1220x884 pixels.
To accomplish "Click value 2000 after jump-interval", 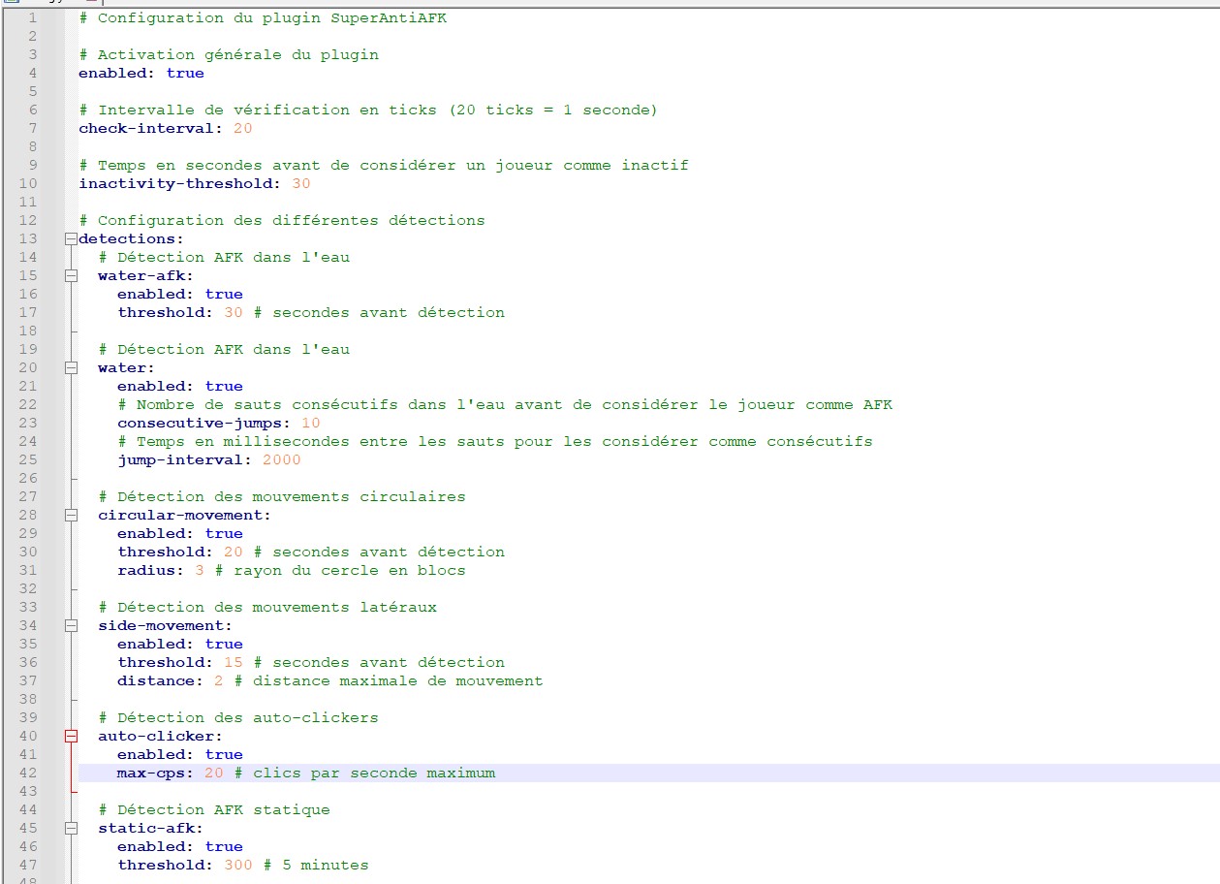I will tap(282, 459).
